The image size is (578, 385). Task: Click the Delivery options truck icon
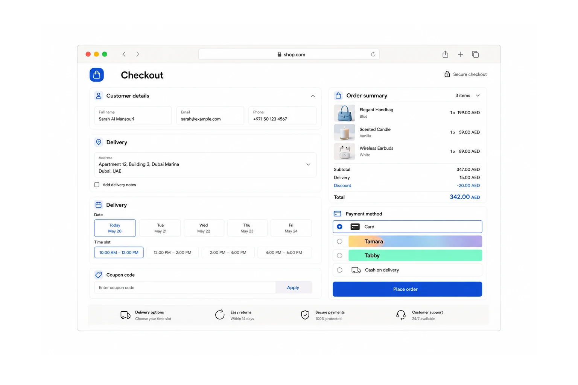(125, 315)
